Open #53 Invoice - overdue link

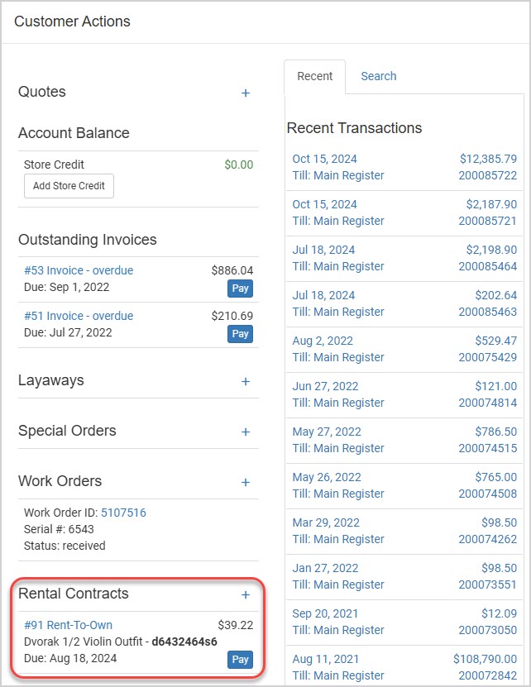tap(79, 270)
